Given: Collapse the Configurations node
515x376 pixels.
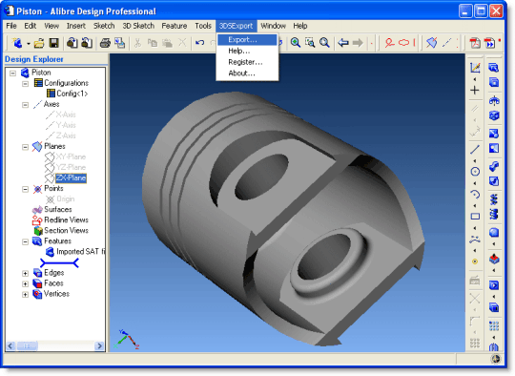Looking at the screenshot, I should tap(26, 84).
